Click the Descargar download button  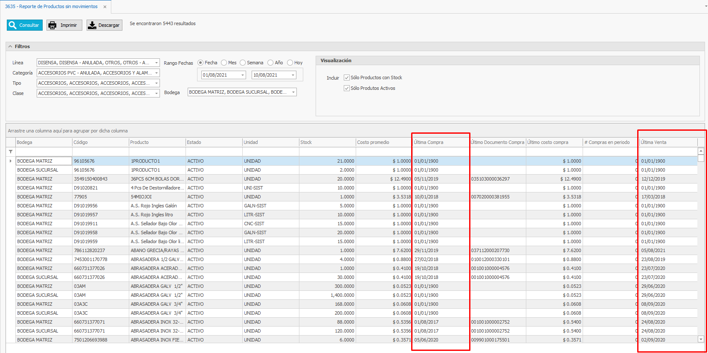click(104, 25)
